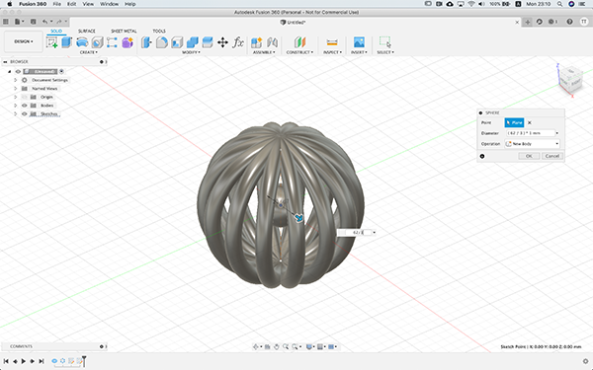Open the TT user profile button
The height and width of the screenshot is (370, 593).
click(x=584, y=22)
